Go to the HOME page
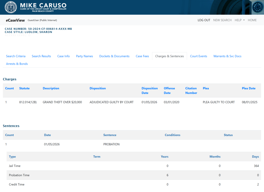 [x=252, y=20]
